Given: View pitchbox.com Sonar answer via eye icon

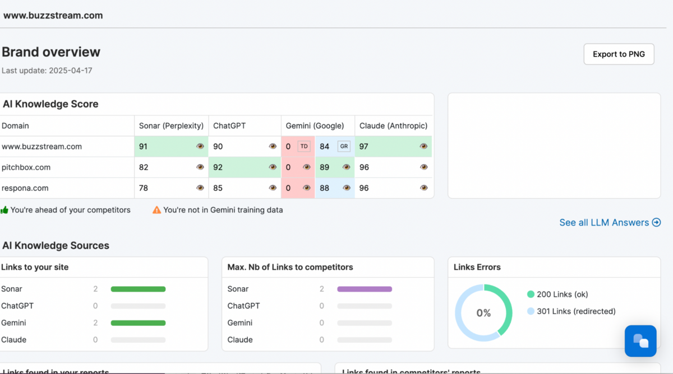Looking at the screenshot, I should [x=200, y=167].
